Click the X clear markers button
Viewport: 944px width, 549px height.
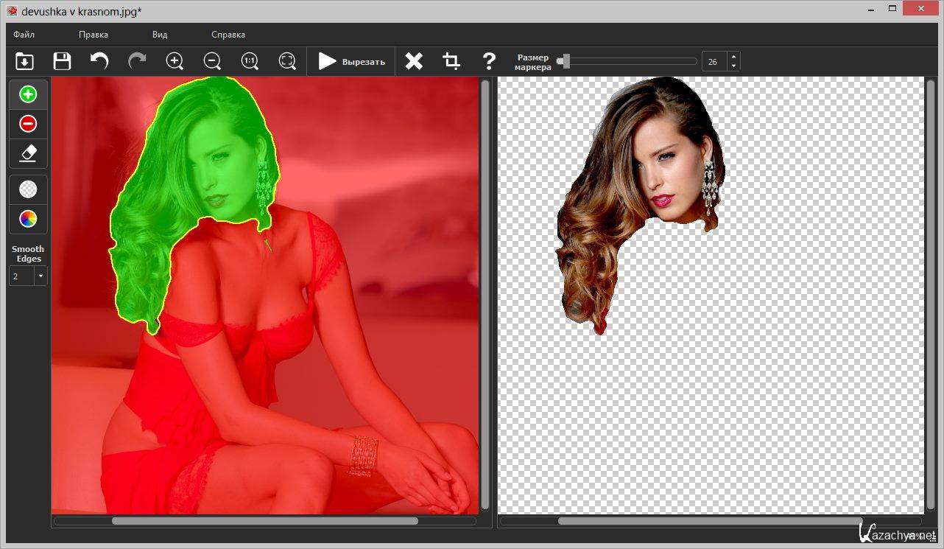point(414,61)
